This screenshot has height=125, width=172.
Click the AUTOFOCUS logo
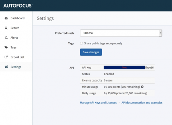point(18,6)
